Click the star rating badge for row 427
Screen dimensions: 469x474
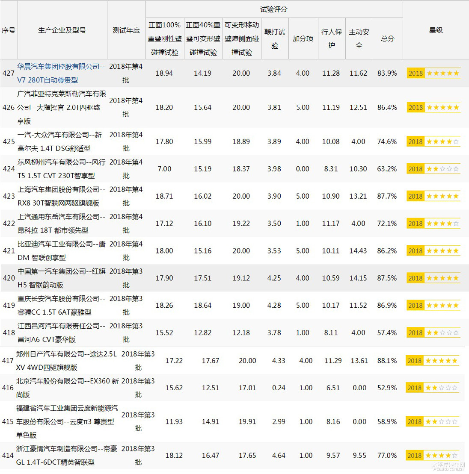(433, 73)
